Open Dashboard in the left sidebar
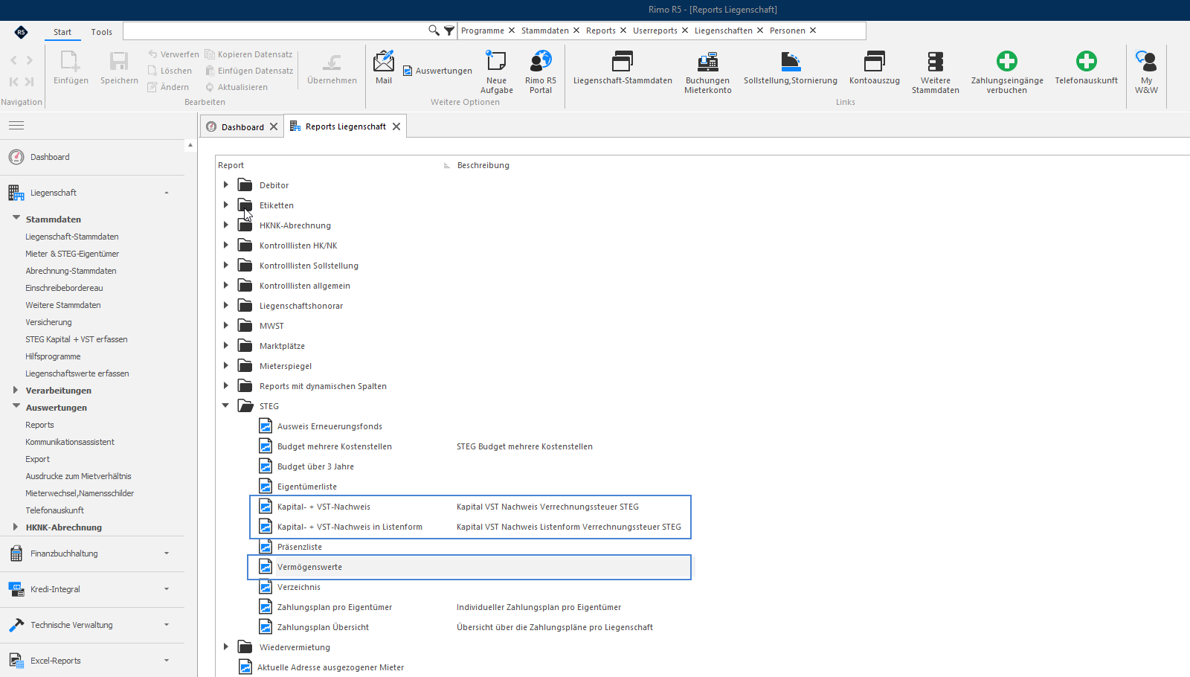Viewport: 1190px width, 677px height. [x=50, y=157]
